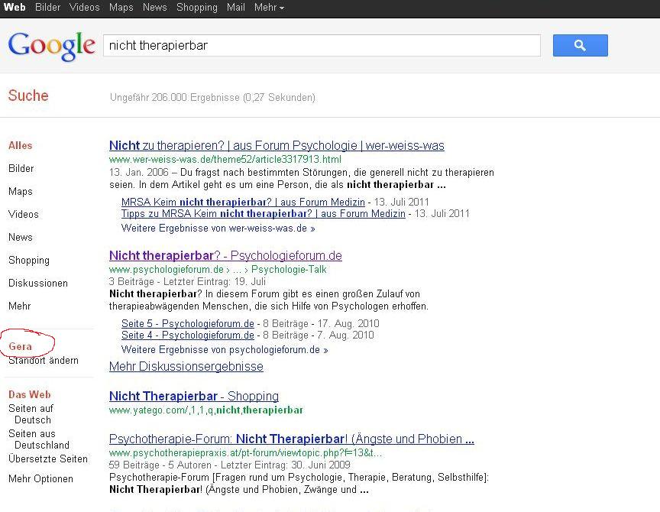Open 'Nicht zu therapieren?' wer-weiss-was result
The width and height of the screenshot is (660, 512).
pos(277,145)
